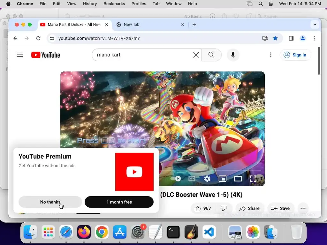327x245 pixels.
Task: Open the History menu
Action: tap(90, 4)
